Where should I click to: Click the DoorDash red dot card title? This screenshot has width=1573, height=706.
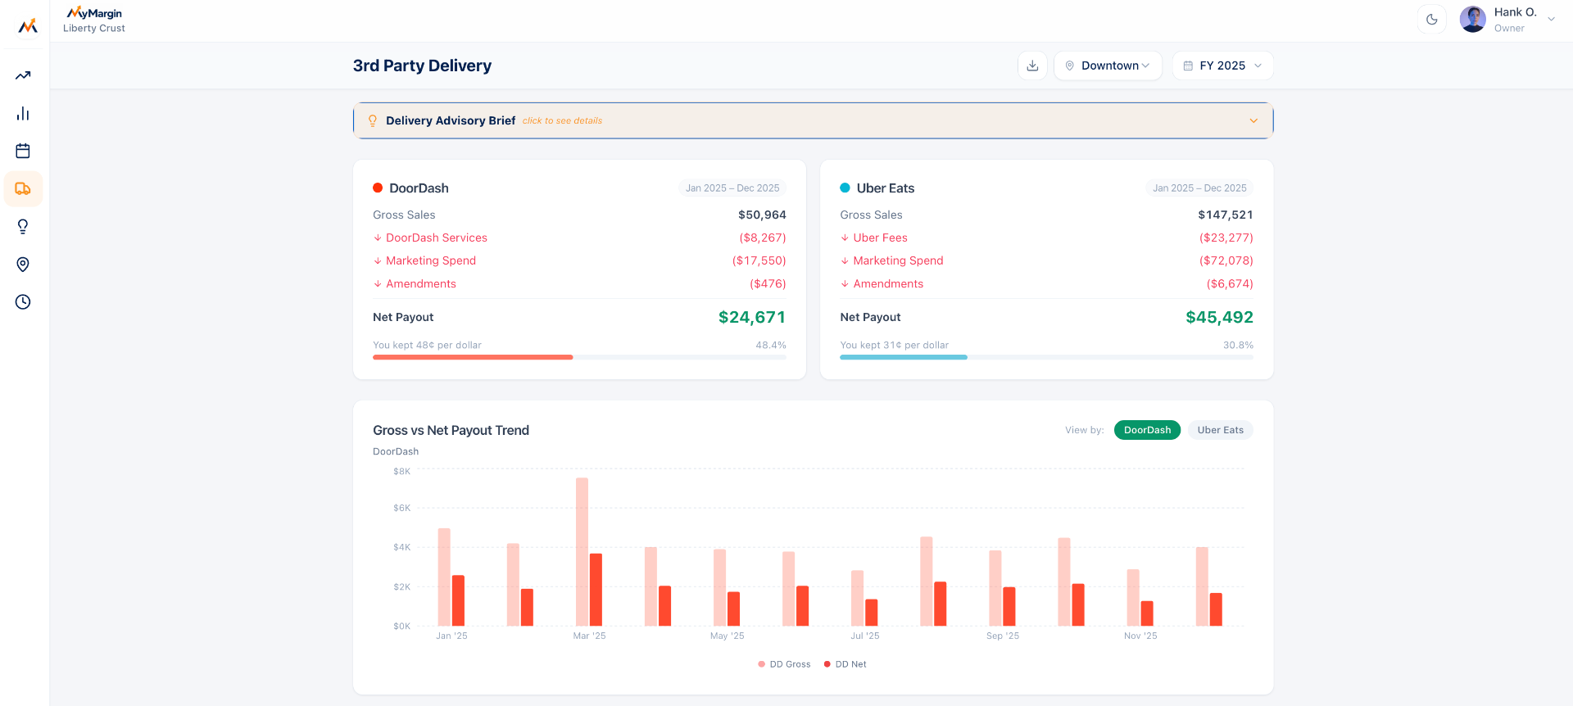tap(410, 188)
